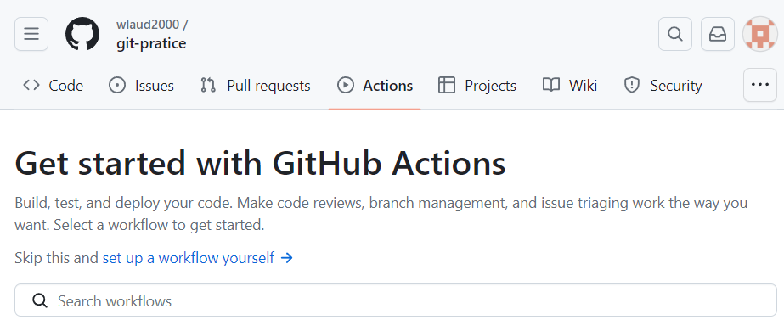Open the Pull requests tab
The height and width of the screenshot is (331, 784).
pos(256,86)
